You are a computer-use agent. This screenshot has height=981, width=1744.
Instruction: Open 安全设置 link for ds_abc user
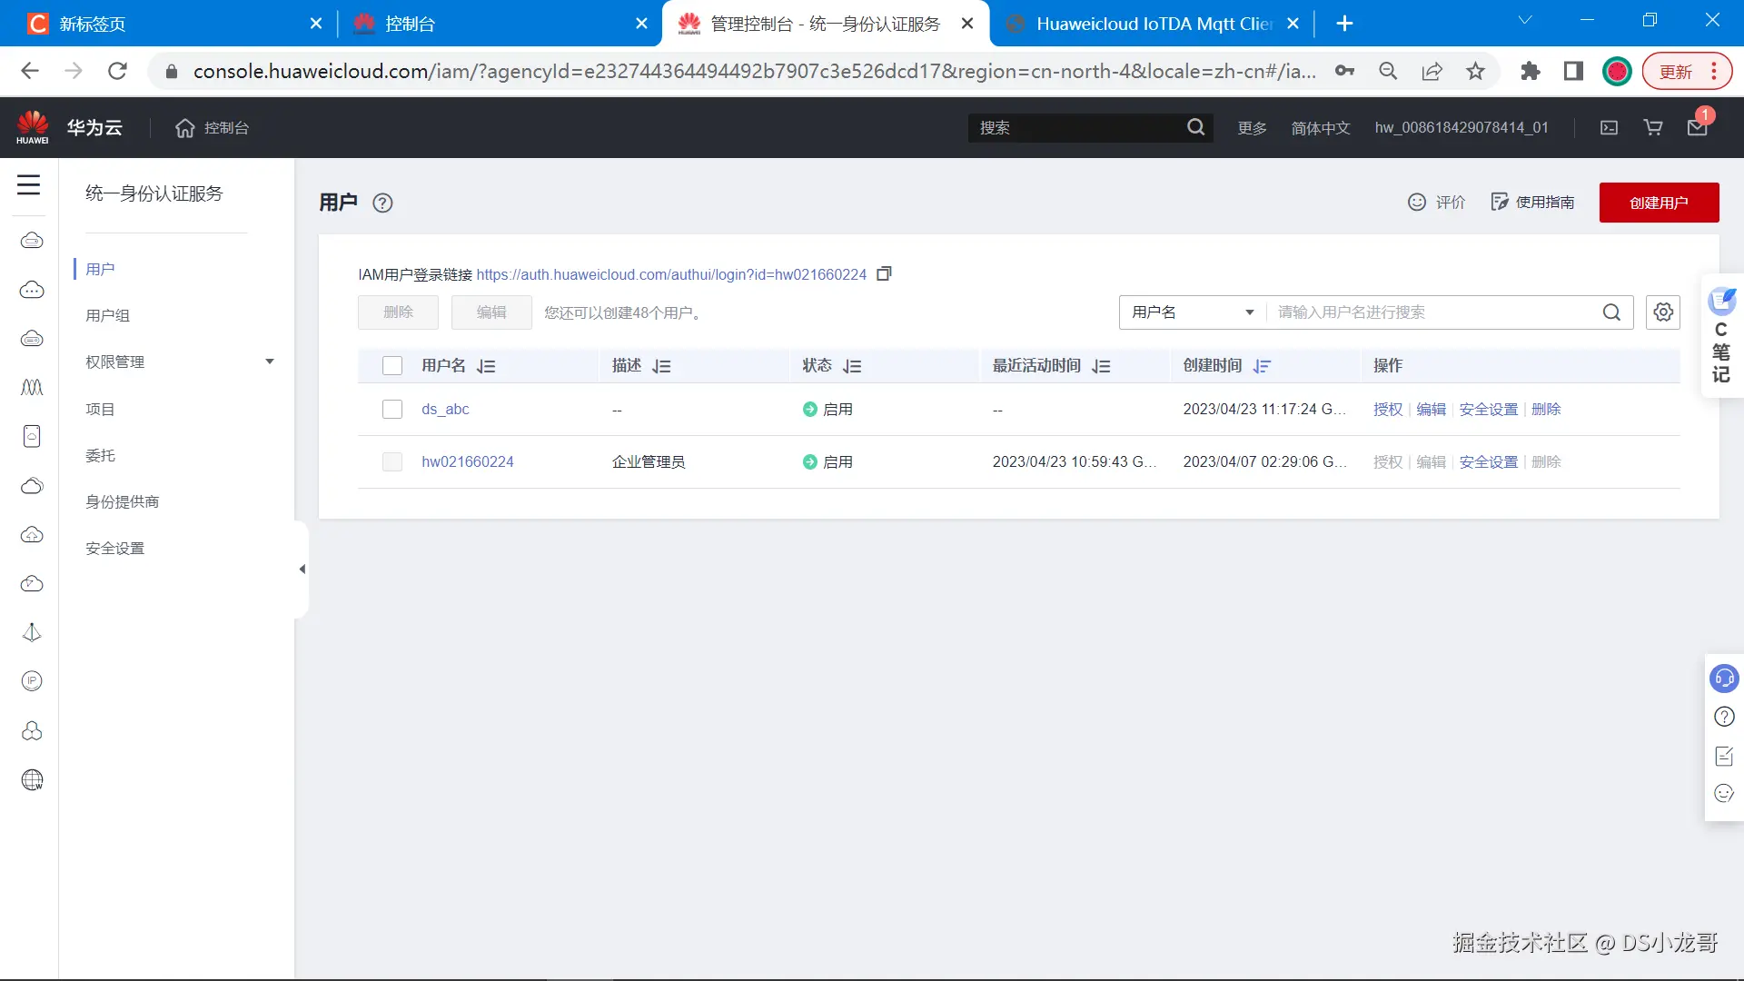click(x=1488, y=410)
